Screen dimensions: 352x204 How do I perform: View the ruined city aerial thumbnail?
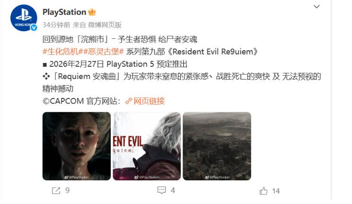217,146
